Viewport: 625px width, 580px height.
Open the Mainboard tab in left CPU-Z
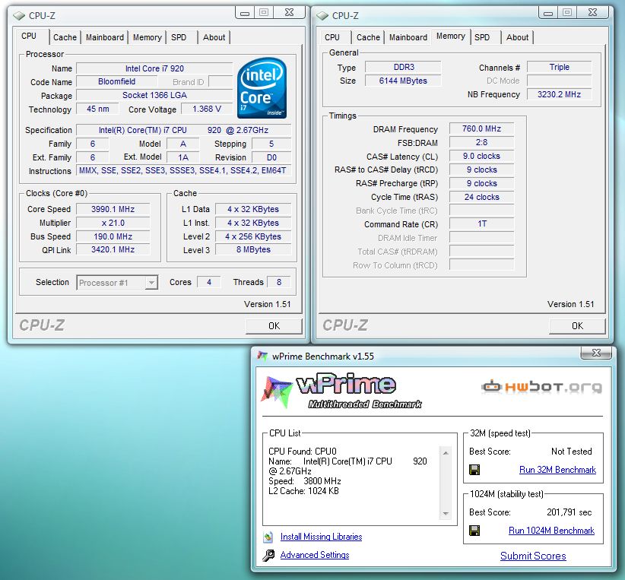pos(105,37)
